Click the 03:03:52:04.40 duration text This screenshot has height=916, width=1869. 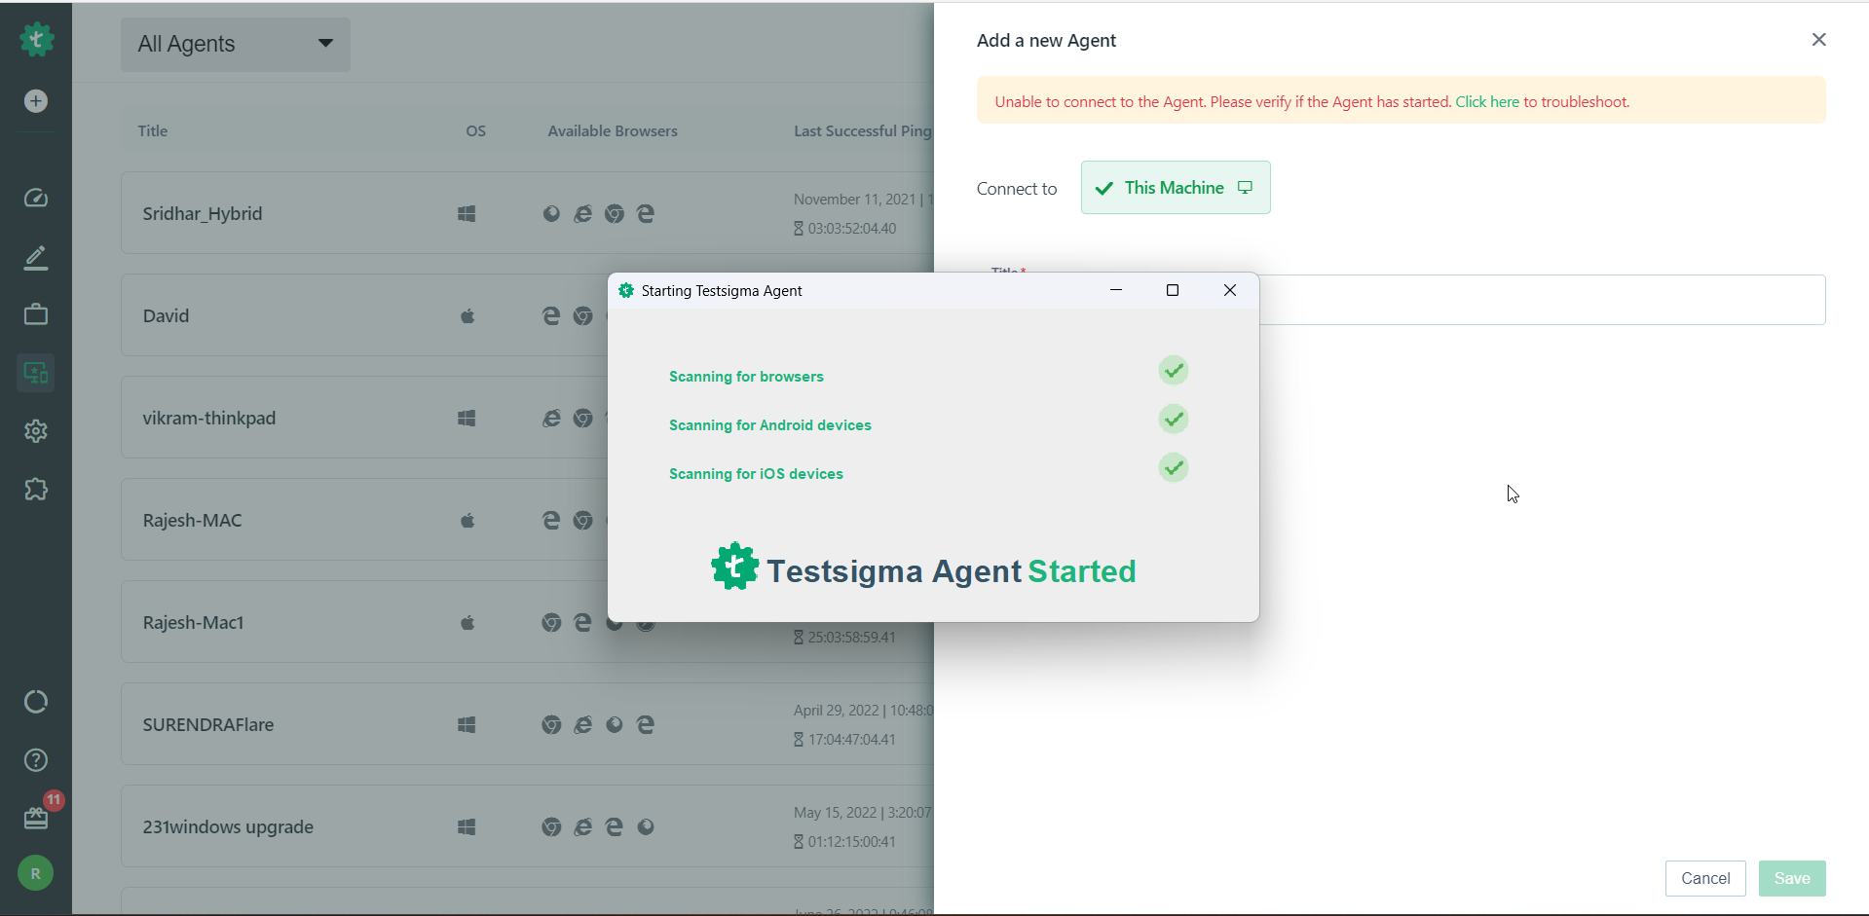coord(852,229)
